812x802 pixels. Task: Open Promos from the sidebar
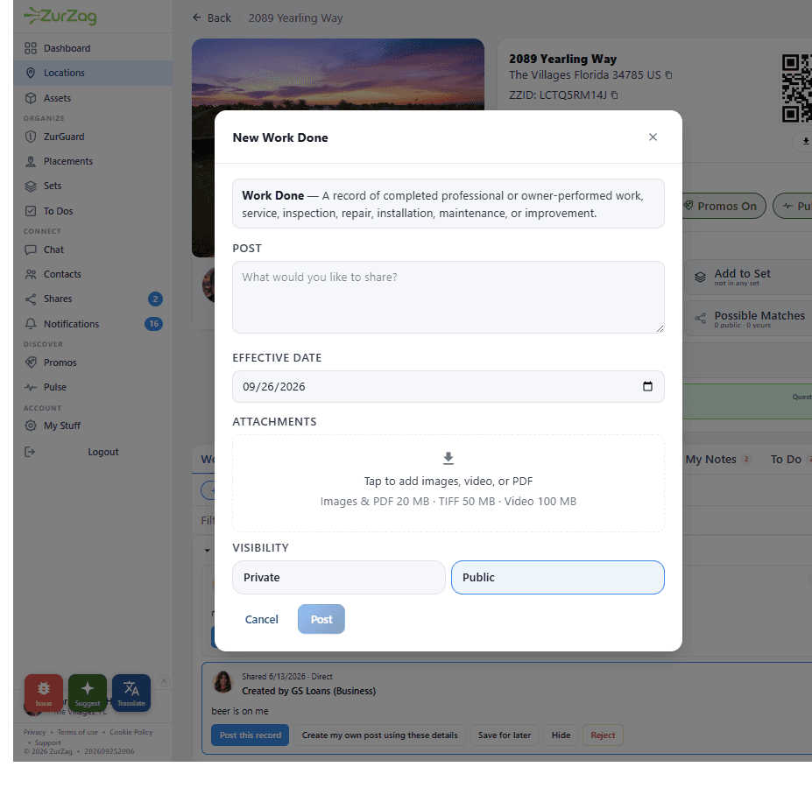point(93,362)
